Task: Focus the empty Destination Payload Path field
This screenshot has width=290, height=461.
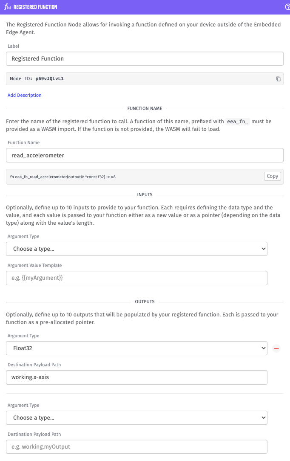Action: point(136,447)
